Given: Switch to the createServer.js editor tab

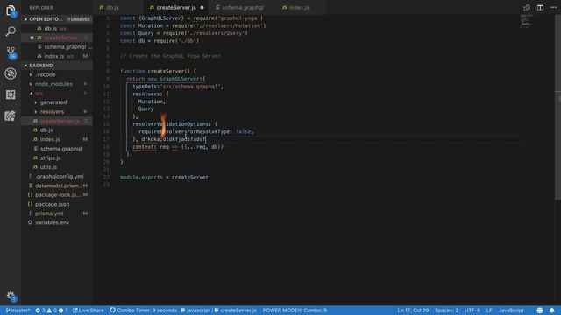Looking at the screenshot, I should pos(176,8).
